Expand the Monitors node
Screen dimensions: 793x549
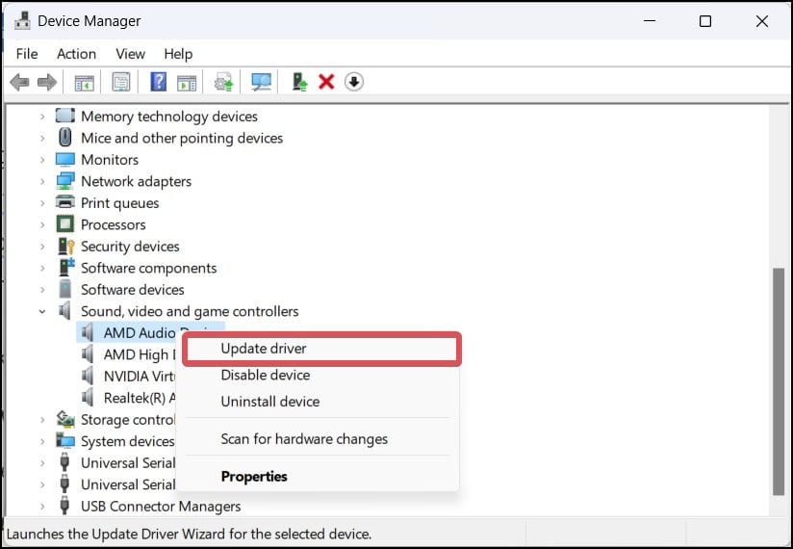coord(42,160)
